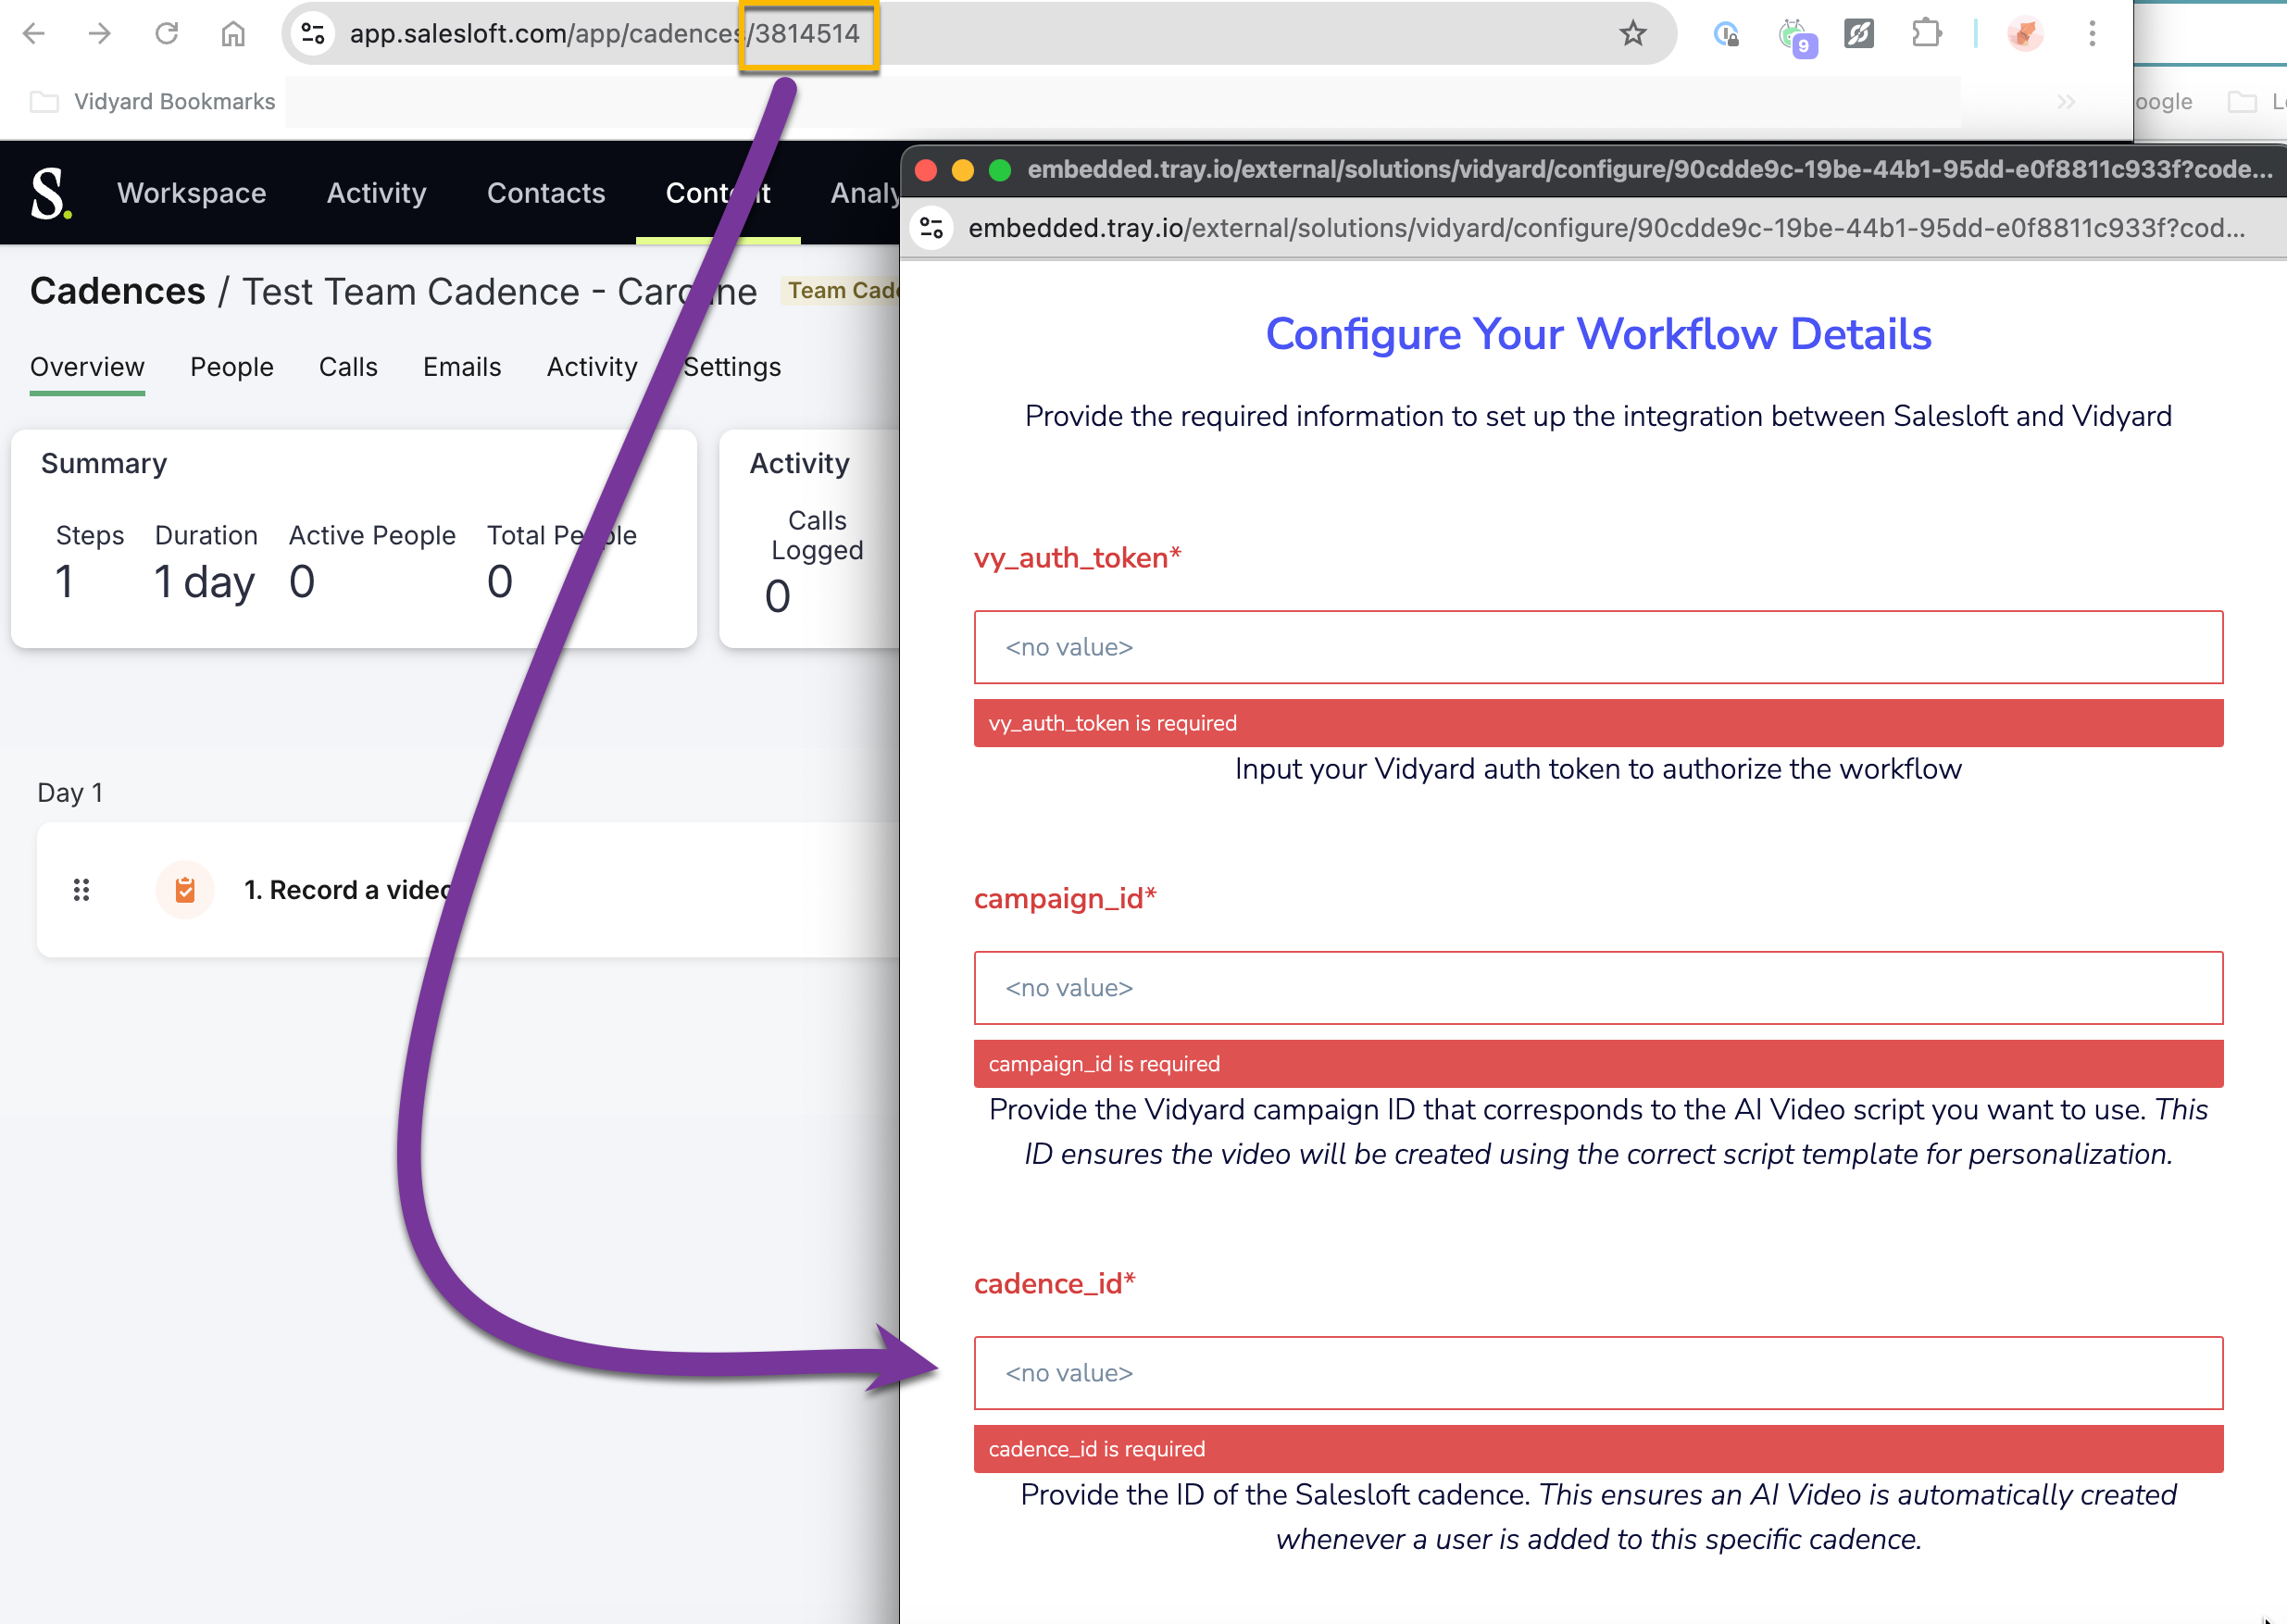
Task: Maximize the tray.io popup with green button
Action: coord(1000,170)
